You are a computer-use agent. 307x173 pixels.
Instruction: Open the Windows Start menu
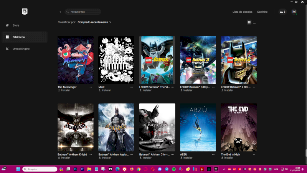[17, 169]
